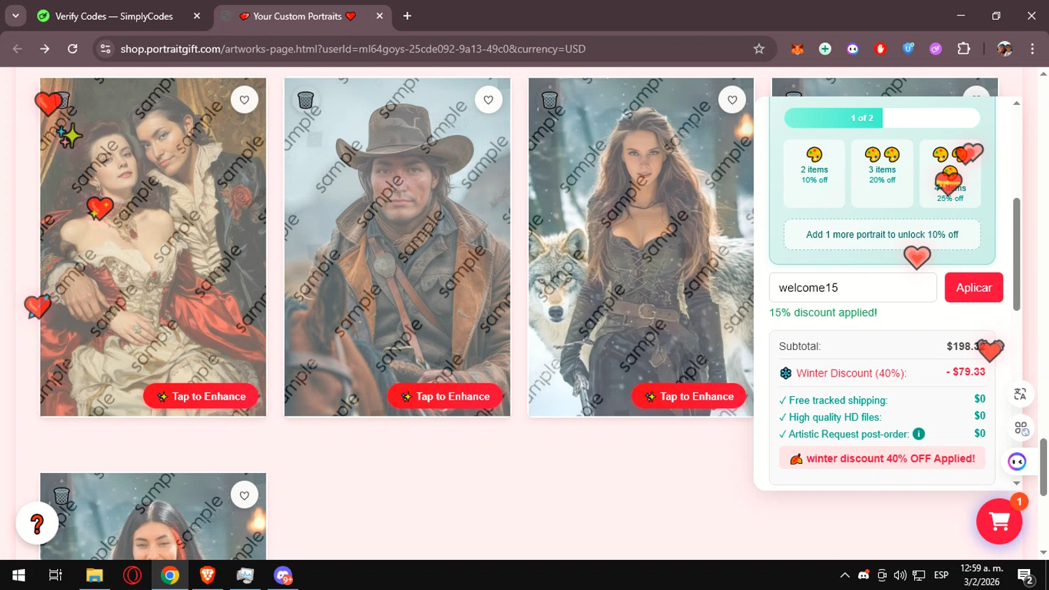
Task: Open the purple robot face extension
Action: 852,49
